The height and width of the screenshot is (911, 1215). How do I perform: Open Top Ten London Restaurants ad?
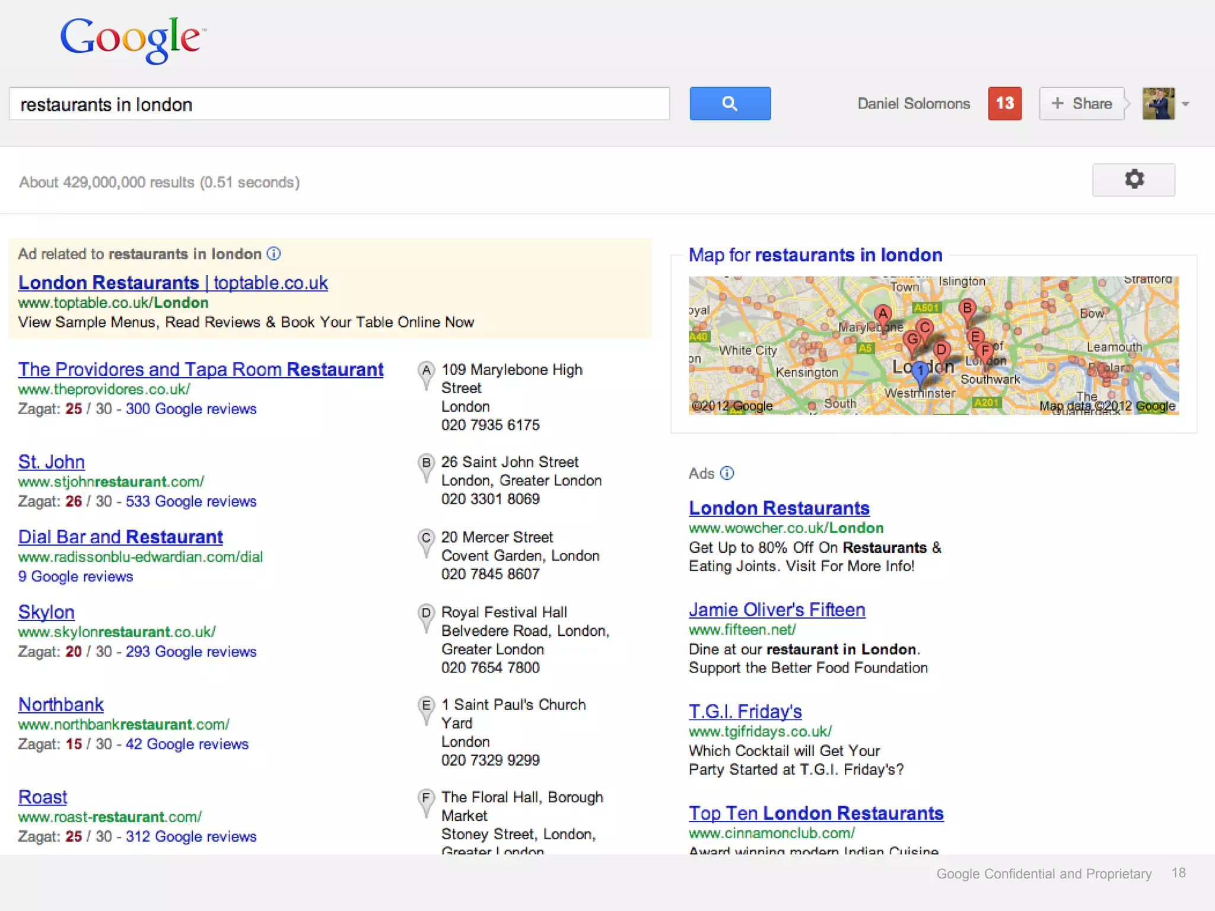click(x=816, y=813)
